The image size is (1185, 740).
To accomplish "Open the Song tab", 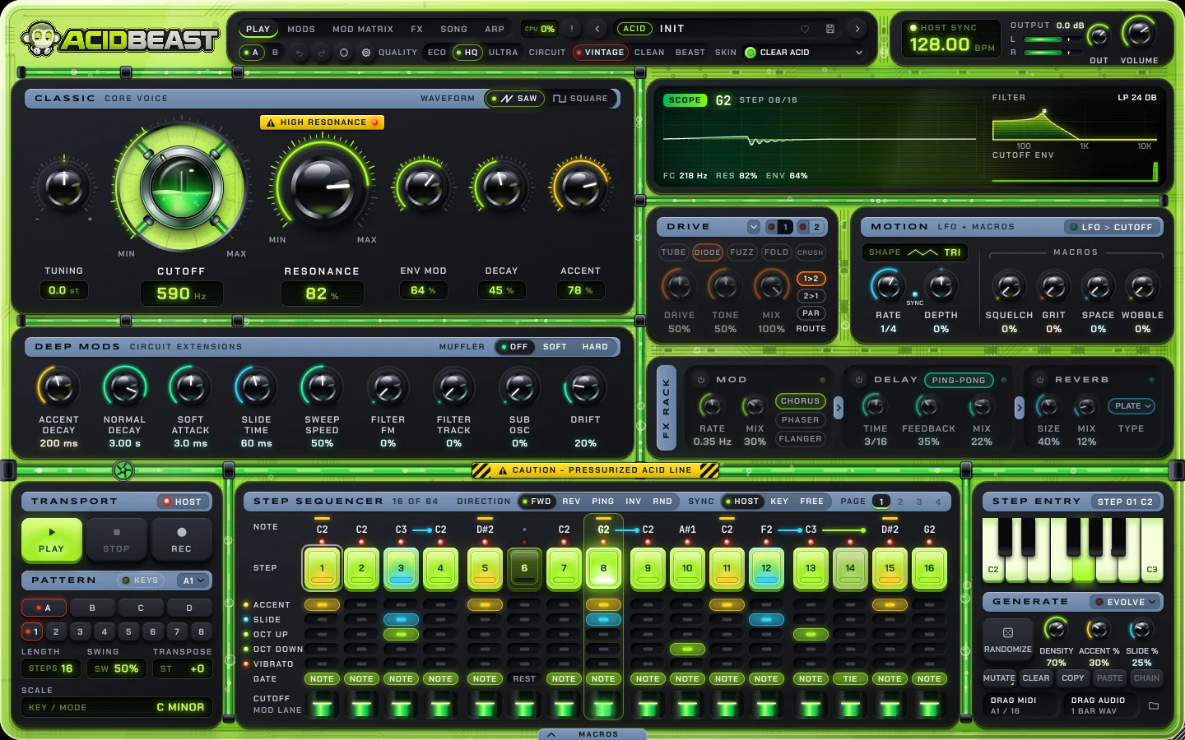I will 453,29.
